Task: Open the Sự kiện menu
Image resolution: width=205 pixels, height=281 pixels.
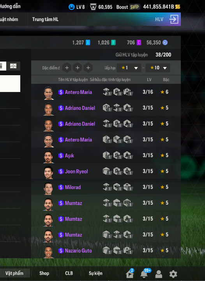Action: [95, 273]
